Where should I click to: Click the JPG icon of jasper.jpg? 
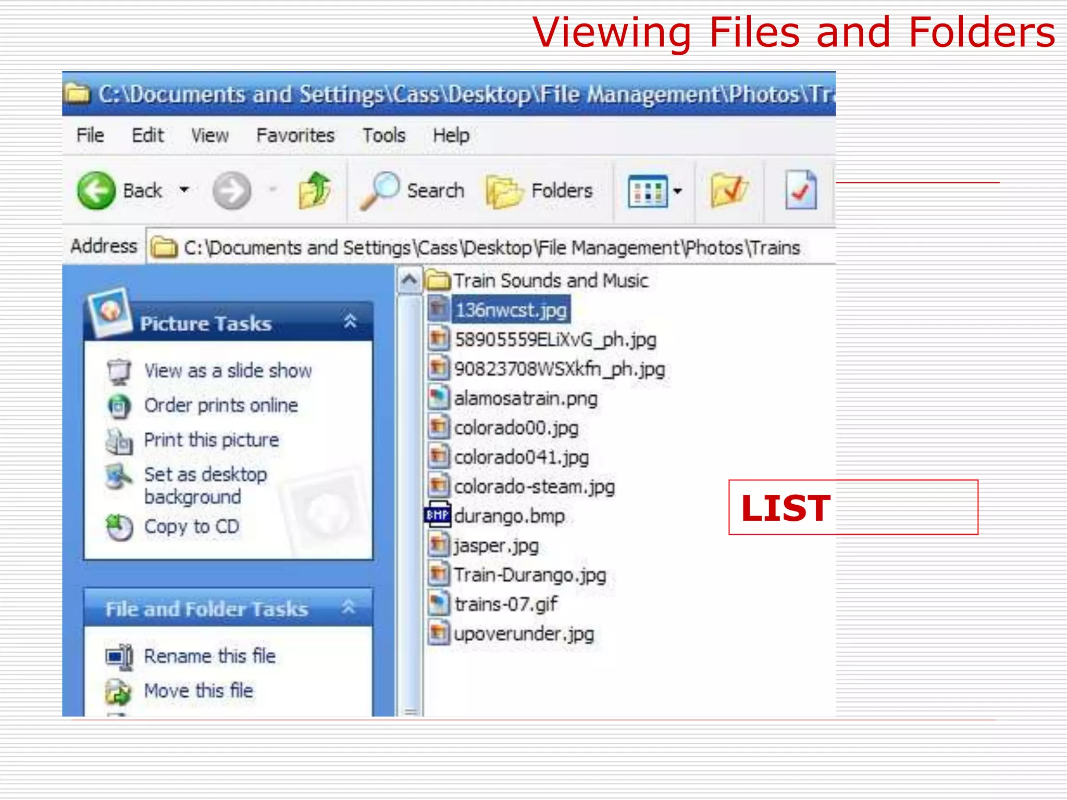(438, 545)
